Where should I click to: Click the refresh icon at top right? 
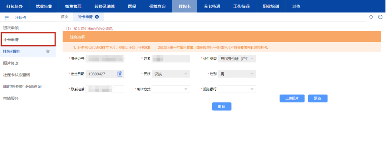tap(371, 17)
